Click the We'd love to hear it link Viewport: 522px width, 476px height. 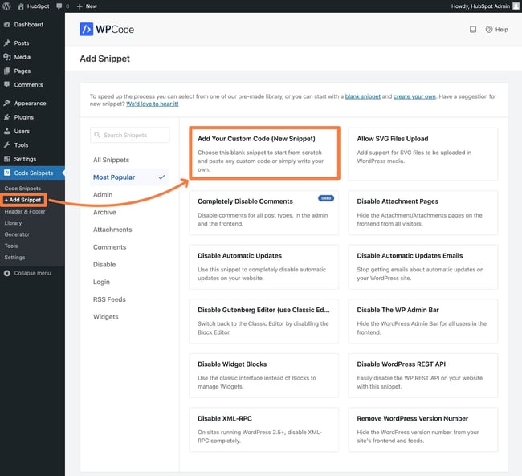[x=153, y=104]
